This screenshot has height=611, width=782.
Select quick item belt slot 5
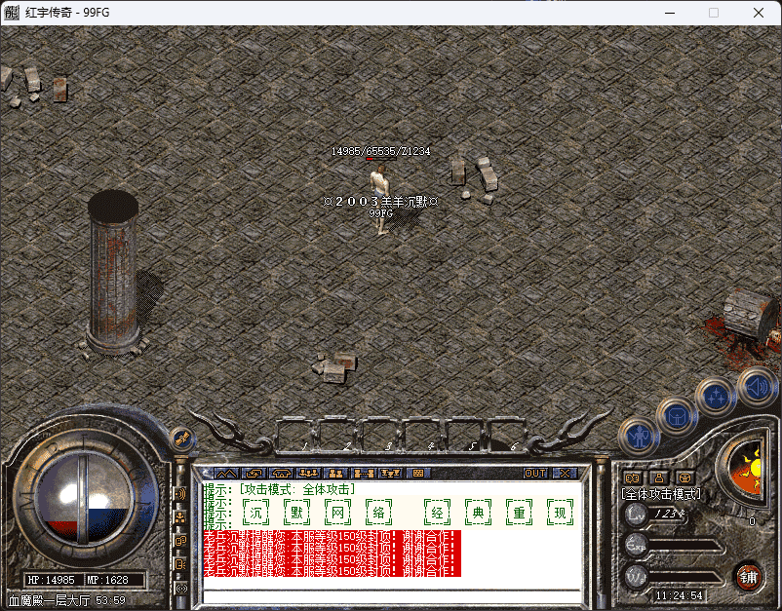tap(463, 435)
